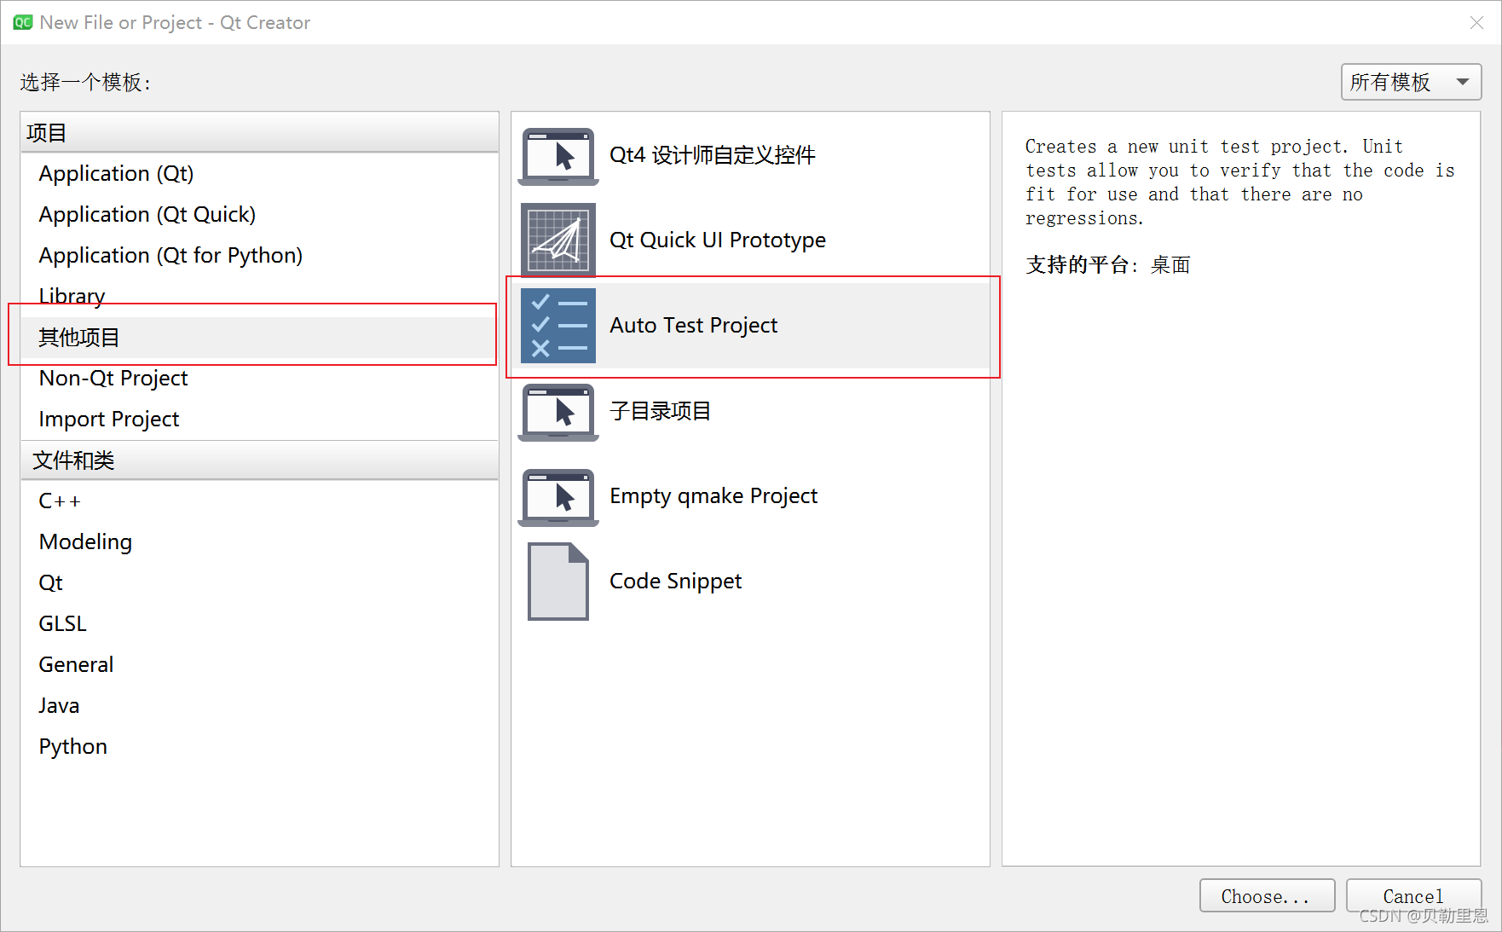Choose the Qt4 设计师自定义控件 template label

[713, 155]
